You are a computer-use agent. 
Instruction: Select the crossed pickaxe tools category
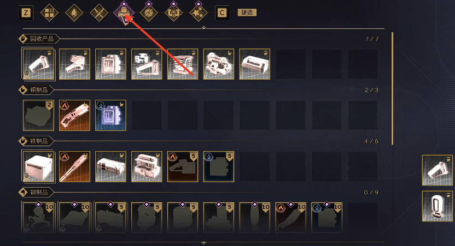click(99, 13)
